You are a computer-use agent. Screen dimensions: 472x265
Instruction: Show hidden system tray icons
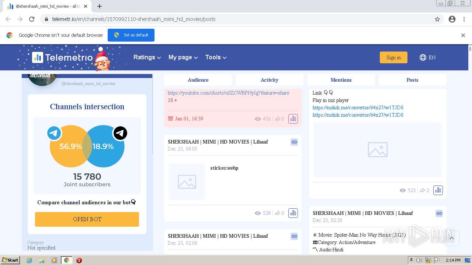(x=411, y=260)
